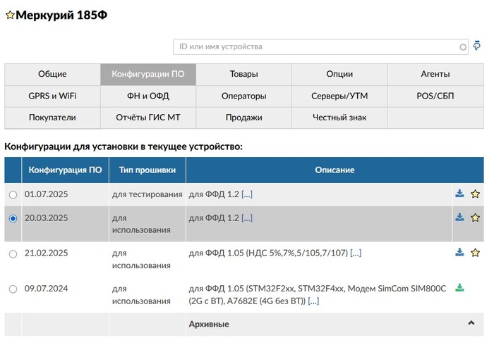Star the 20.03.2025 configuration row
Screen dimensions: 494x340
point(475,218)
